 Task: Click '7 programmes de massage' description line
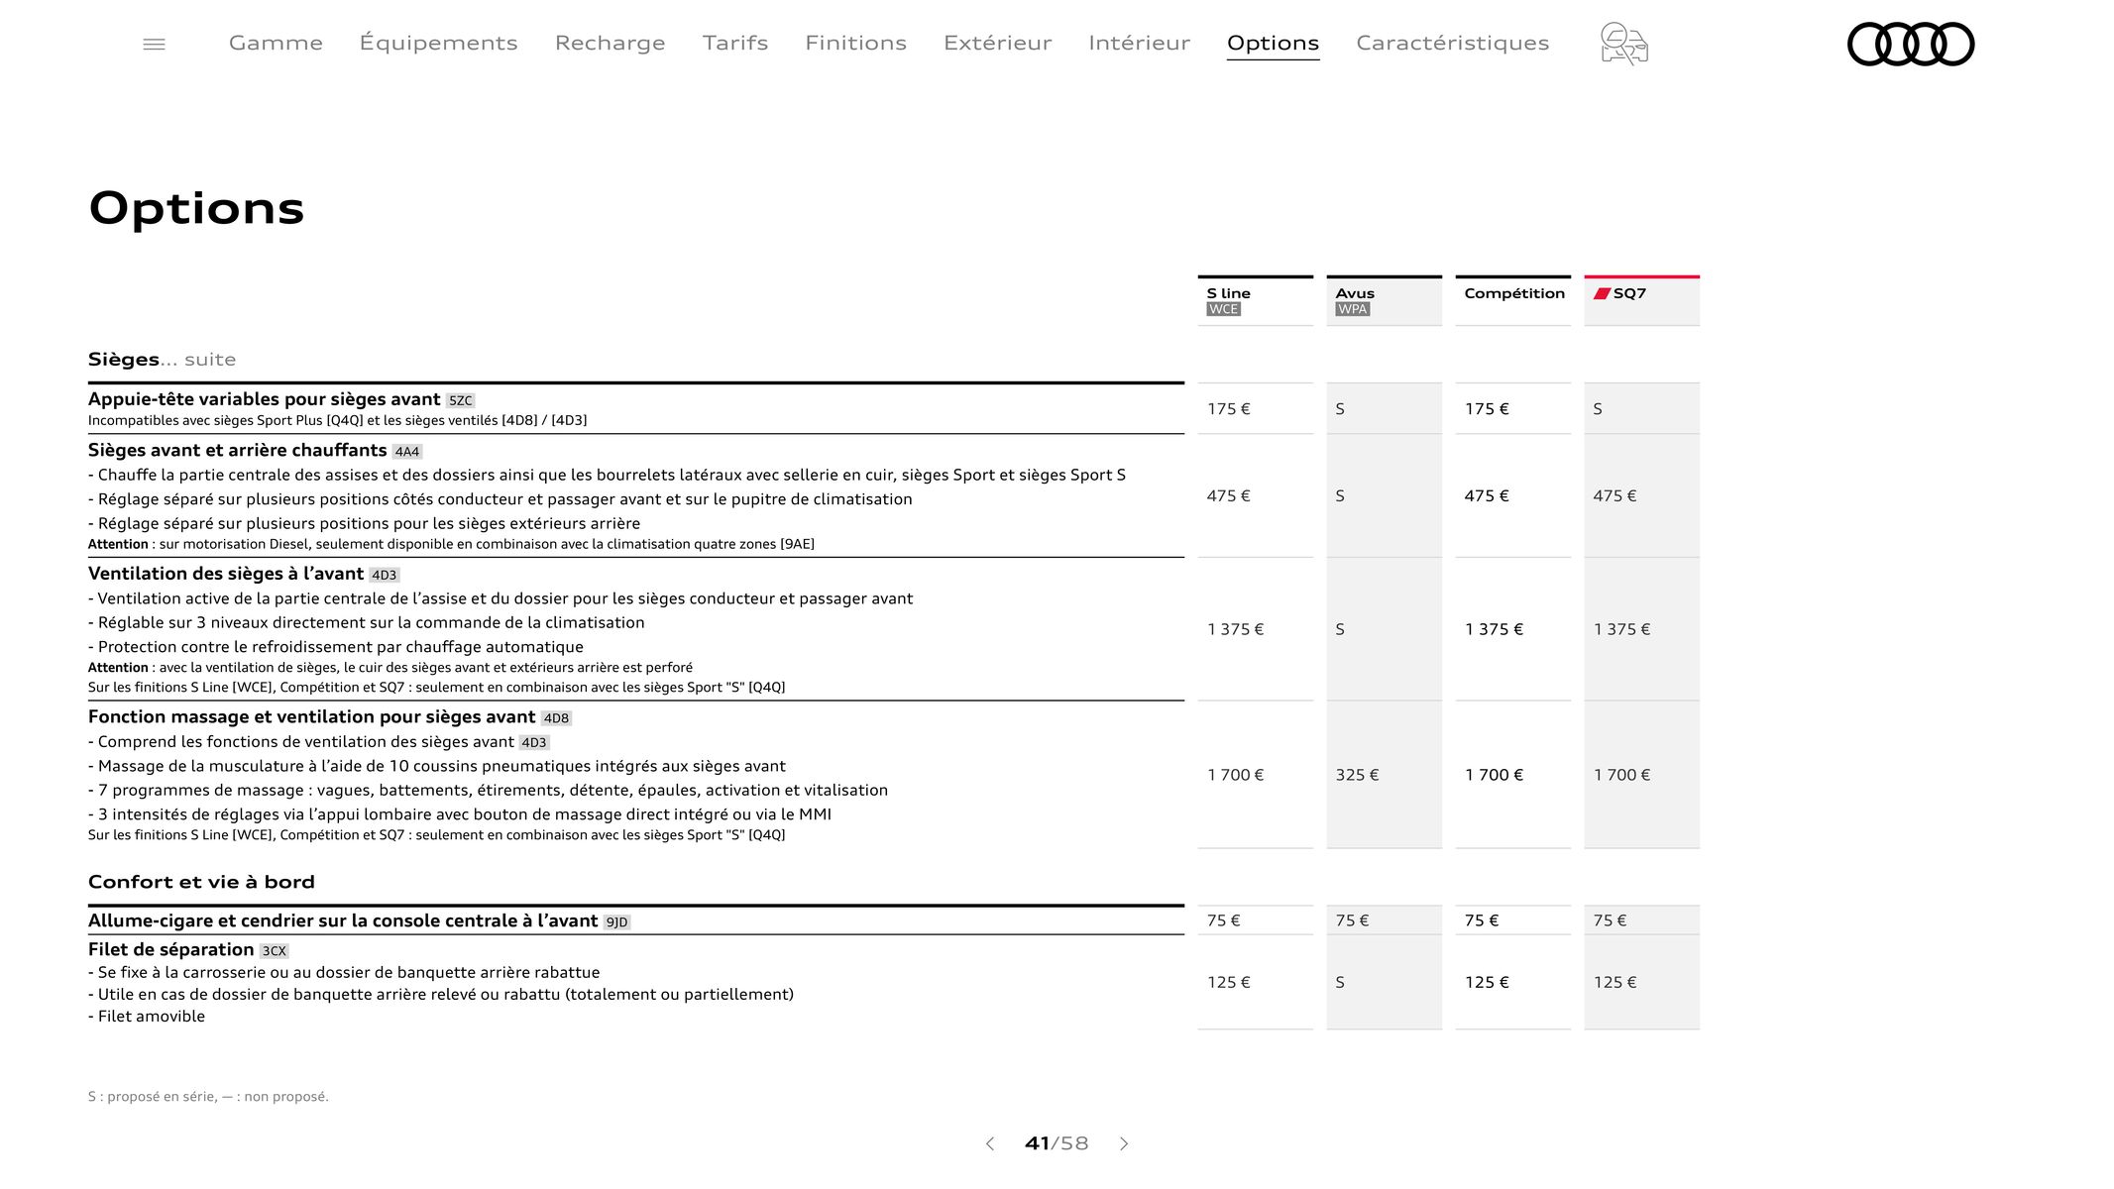(488, 790)
